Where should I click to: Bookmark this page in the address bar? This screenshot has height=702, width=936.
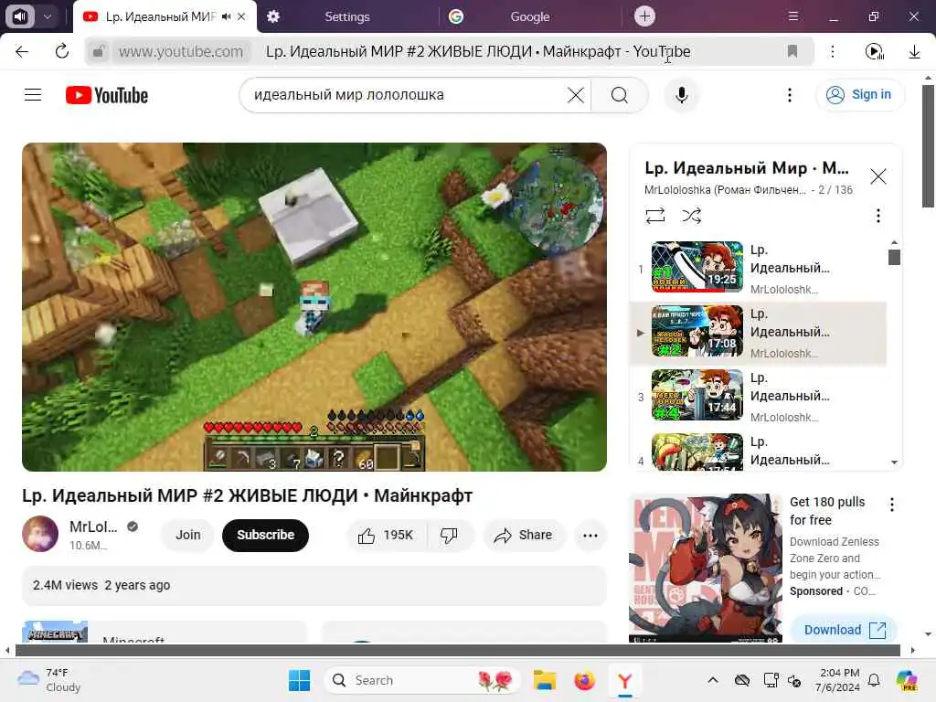(x=792, y=51)
